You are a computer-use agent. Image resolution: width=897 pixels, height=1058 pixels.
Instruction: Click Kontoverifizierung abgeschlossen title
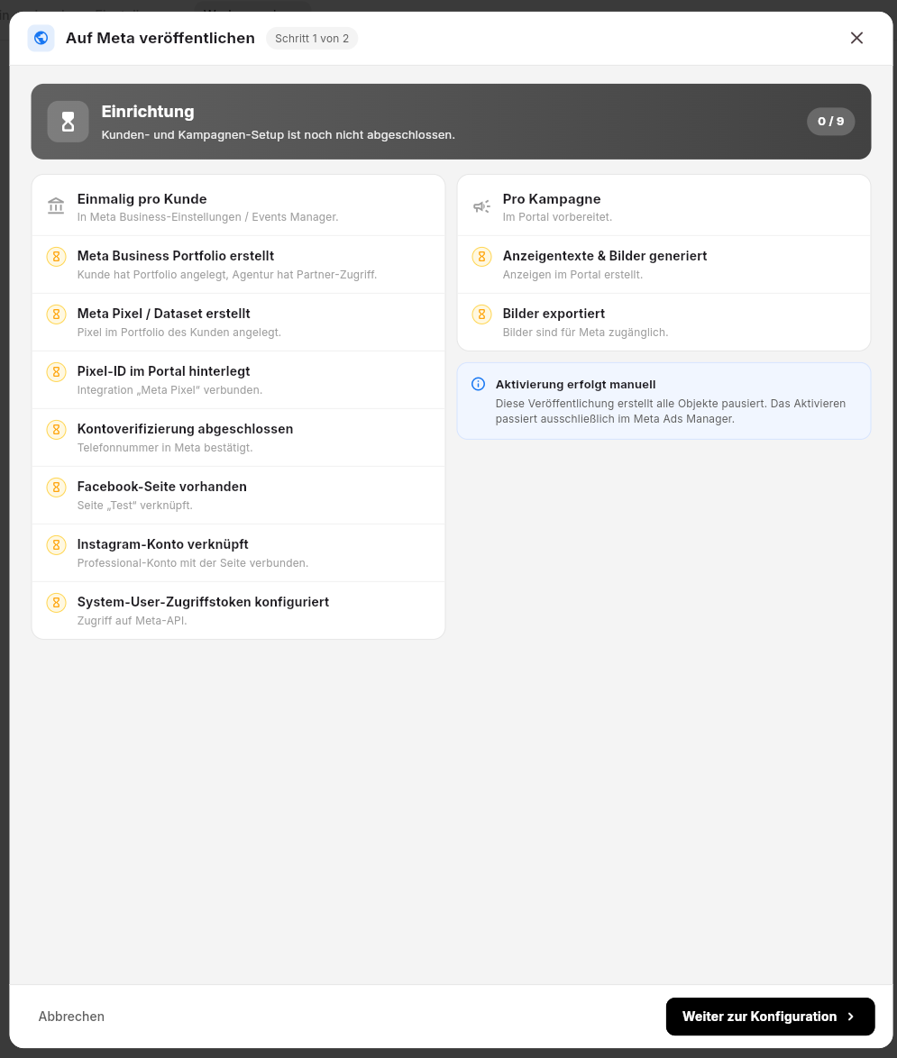[185, 429]
